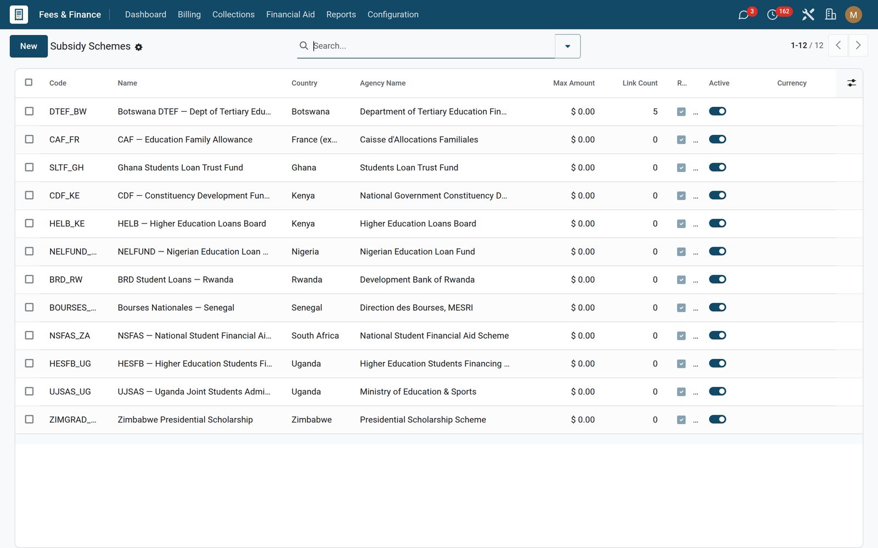The image size is (878, 548).
Task: Sort by the Currency column header
Action: coord(791,83)
